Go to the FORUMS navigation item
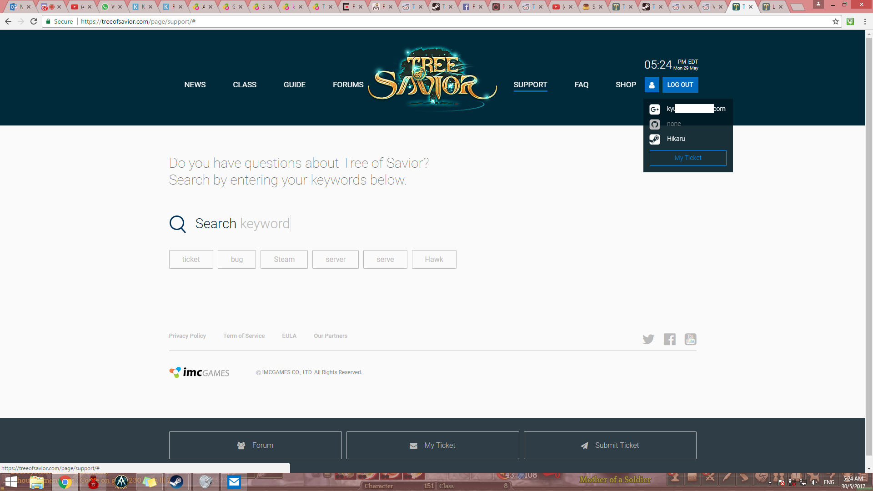 tap(348, 85)
